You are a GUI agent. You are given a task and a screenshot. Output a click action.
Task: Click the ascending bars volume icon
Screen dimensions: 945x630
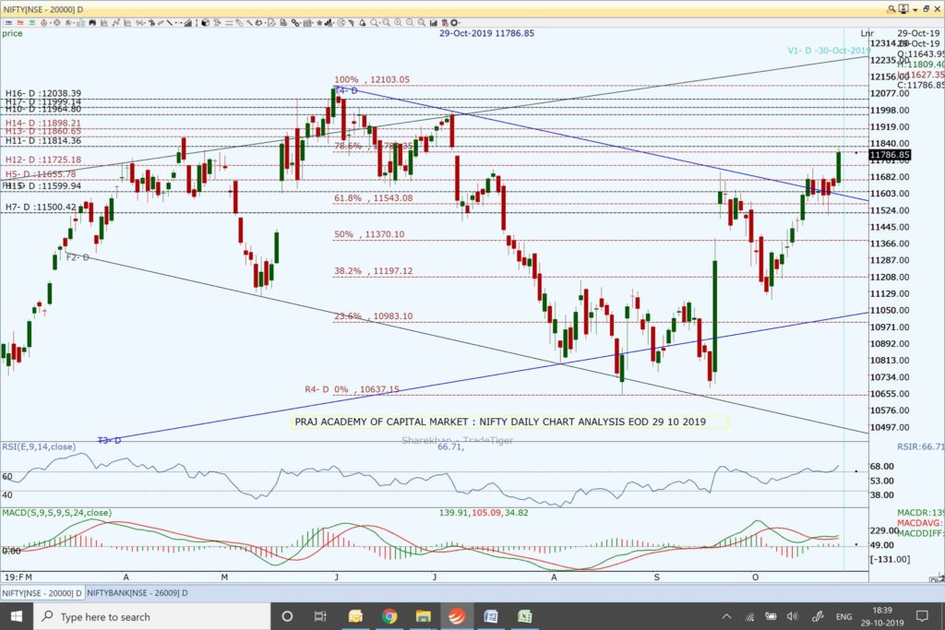coord(188,23)
